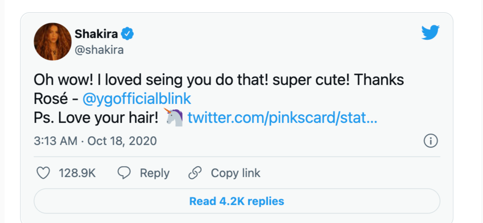Click the 'Ps. Love your hair!' text
Screen dimensions: 483x223
click(x=96, y=118)
